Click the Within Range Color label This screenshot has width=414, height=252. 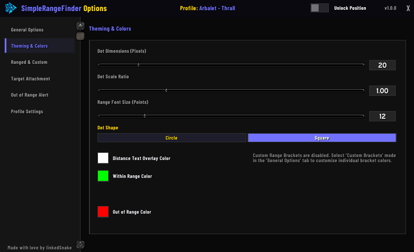[x=132, y=176]
